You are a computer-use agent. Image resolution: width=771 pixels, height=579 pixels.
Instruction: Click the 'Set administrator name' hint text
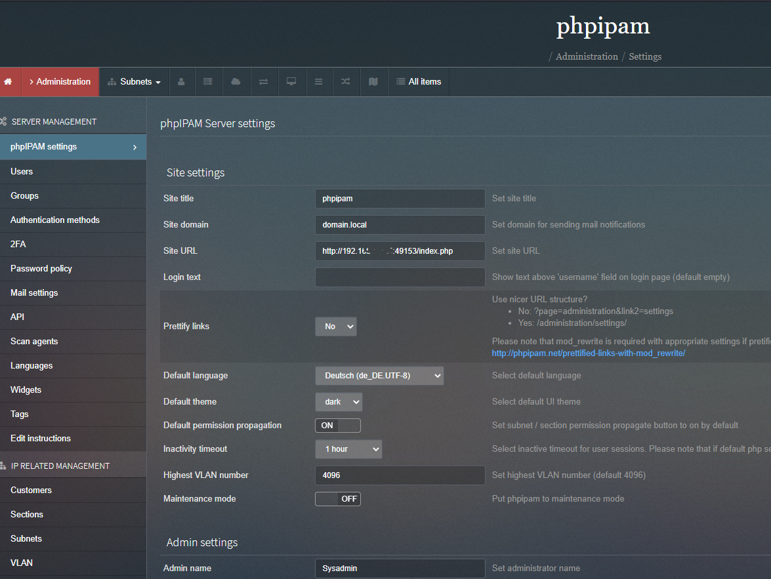tap(536, 569)
